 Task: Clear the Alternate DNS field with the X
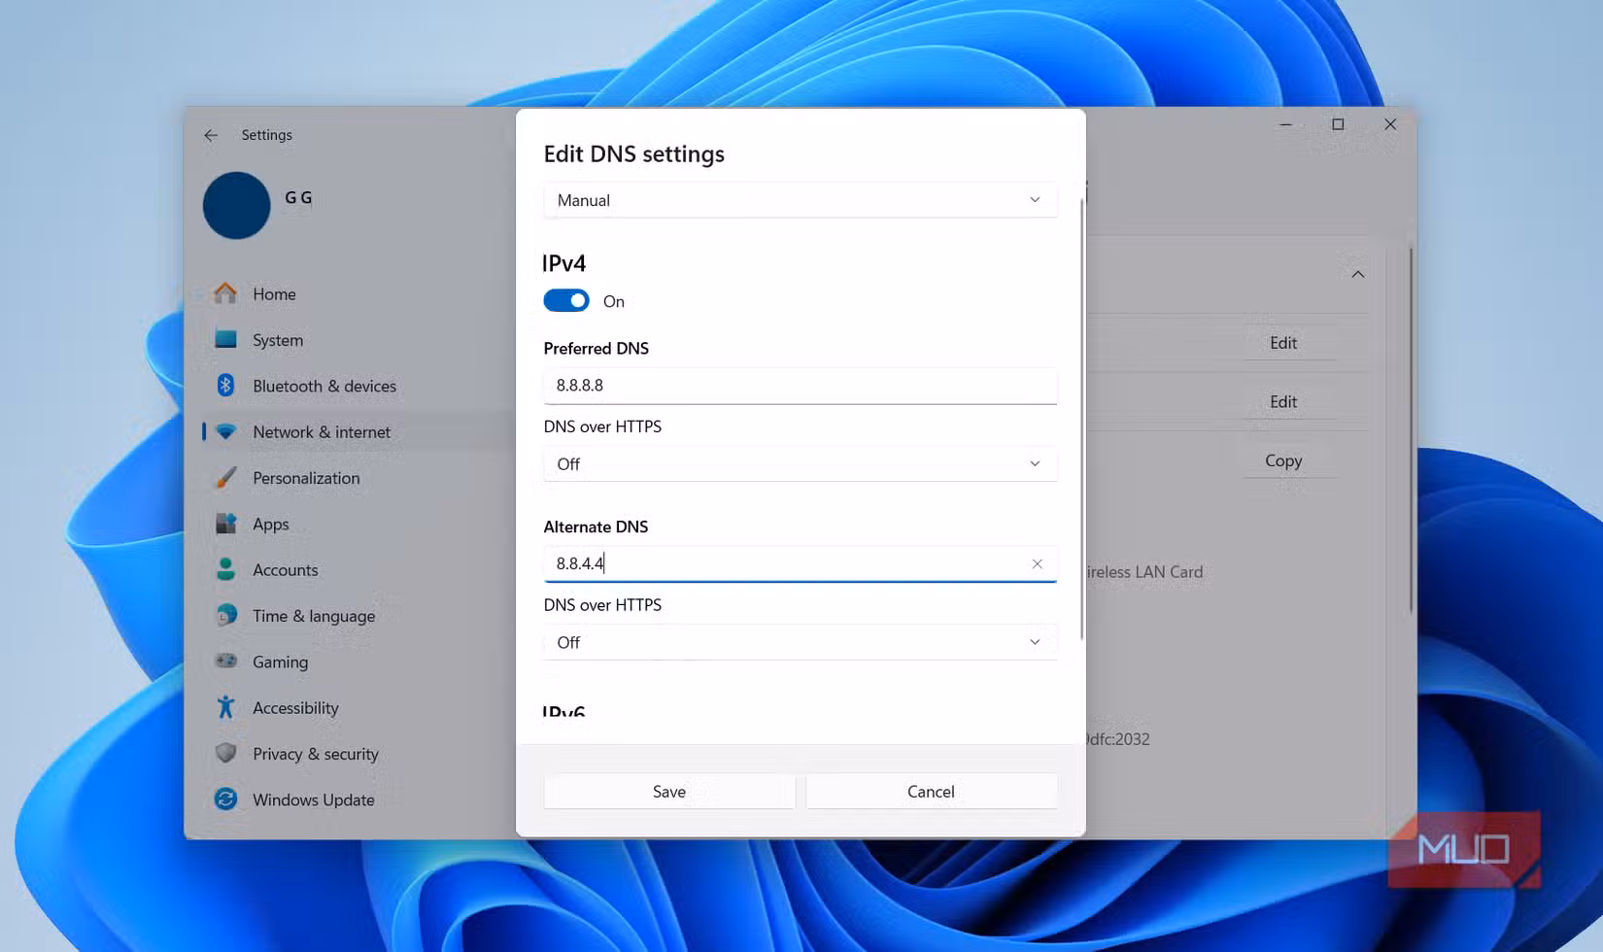1037,563
